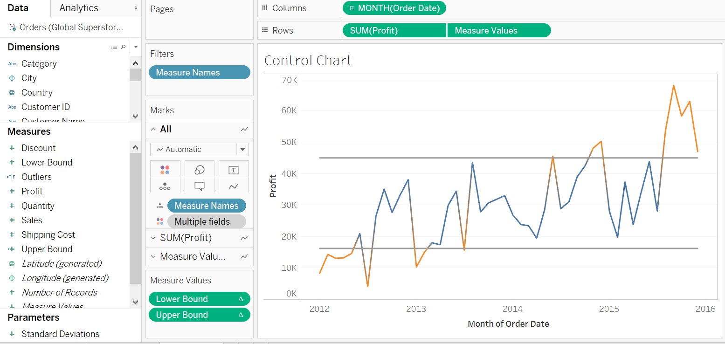Open the Path button on the Marks card
Image resolution: width=725 pixels, height=344 pixels.
(x=234, y=186)
